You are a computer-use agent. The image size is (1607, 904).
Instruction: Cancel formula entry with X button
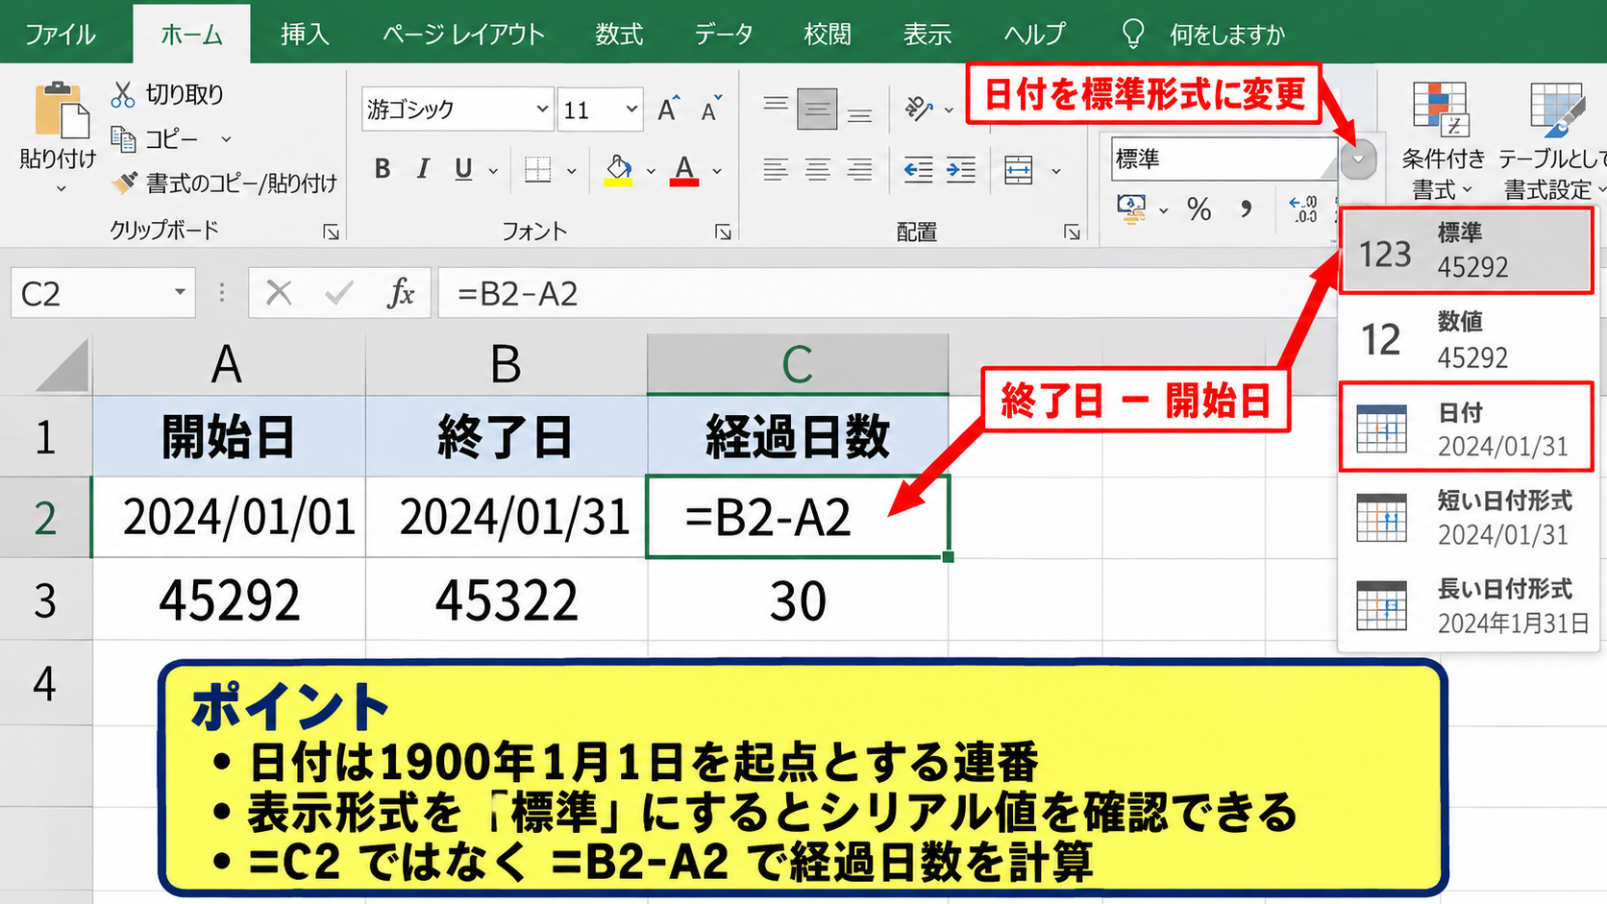[279, 292]
